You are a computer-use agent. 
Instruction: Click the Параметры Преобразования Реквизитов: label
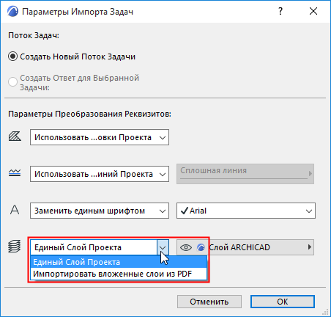pyautogui.click(x=89, y=114)
